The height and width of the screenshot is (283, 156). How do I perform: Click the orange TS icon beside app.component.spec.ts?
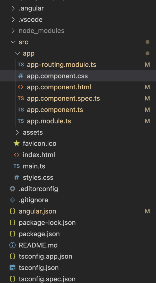[21, 98]
